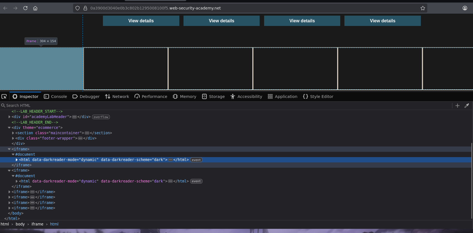Open the Firefox account menu
473x233 pixels.
pos(465,8)
